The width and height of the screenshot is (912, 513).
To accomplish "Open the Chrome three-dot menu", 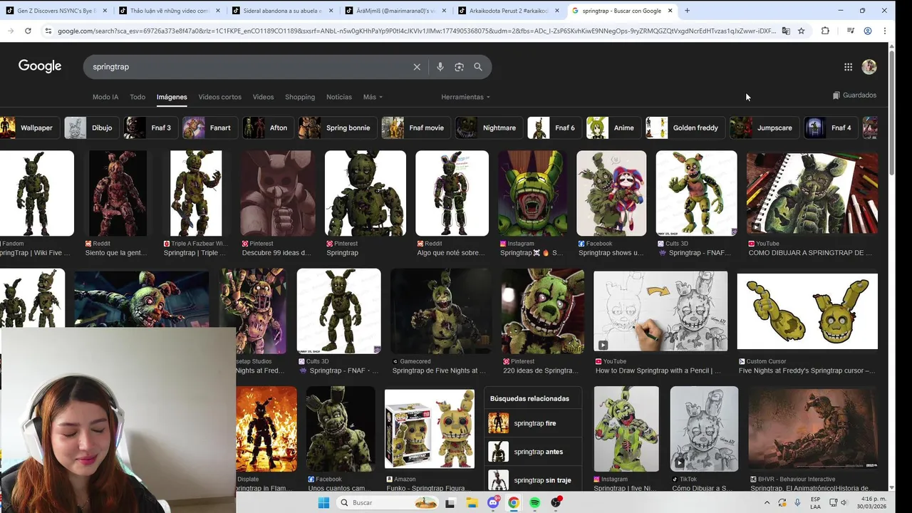I will point(885,31).
